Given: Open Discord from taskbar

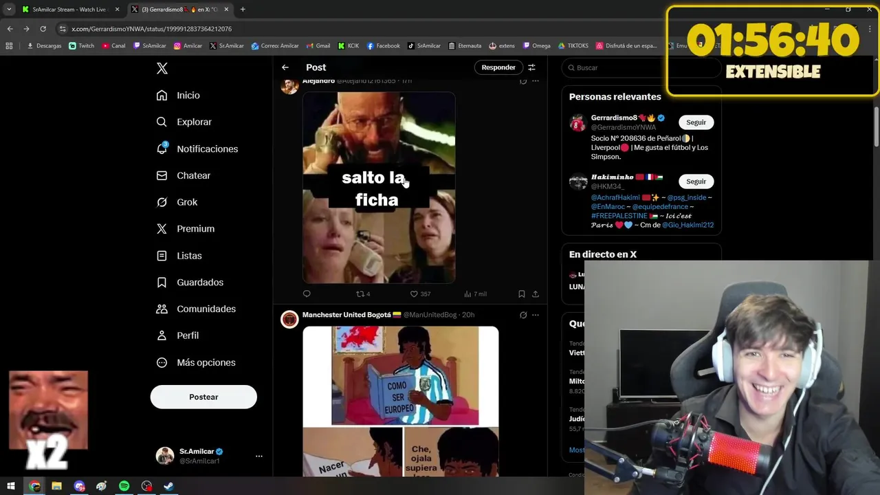Looking at the screenshot, I should click(x=79, y=486).
